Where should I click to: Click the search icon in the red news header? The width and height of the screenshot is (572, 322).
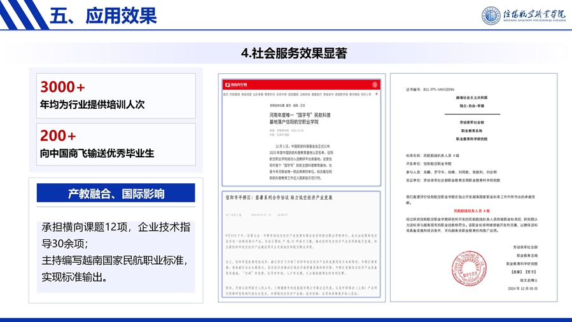pyautogui.click(x=375, y=85)
